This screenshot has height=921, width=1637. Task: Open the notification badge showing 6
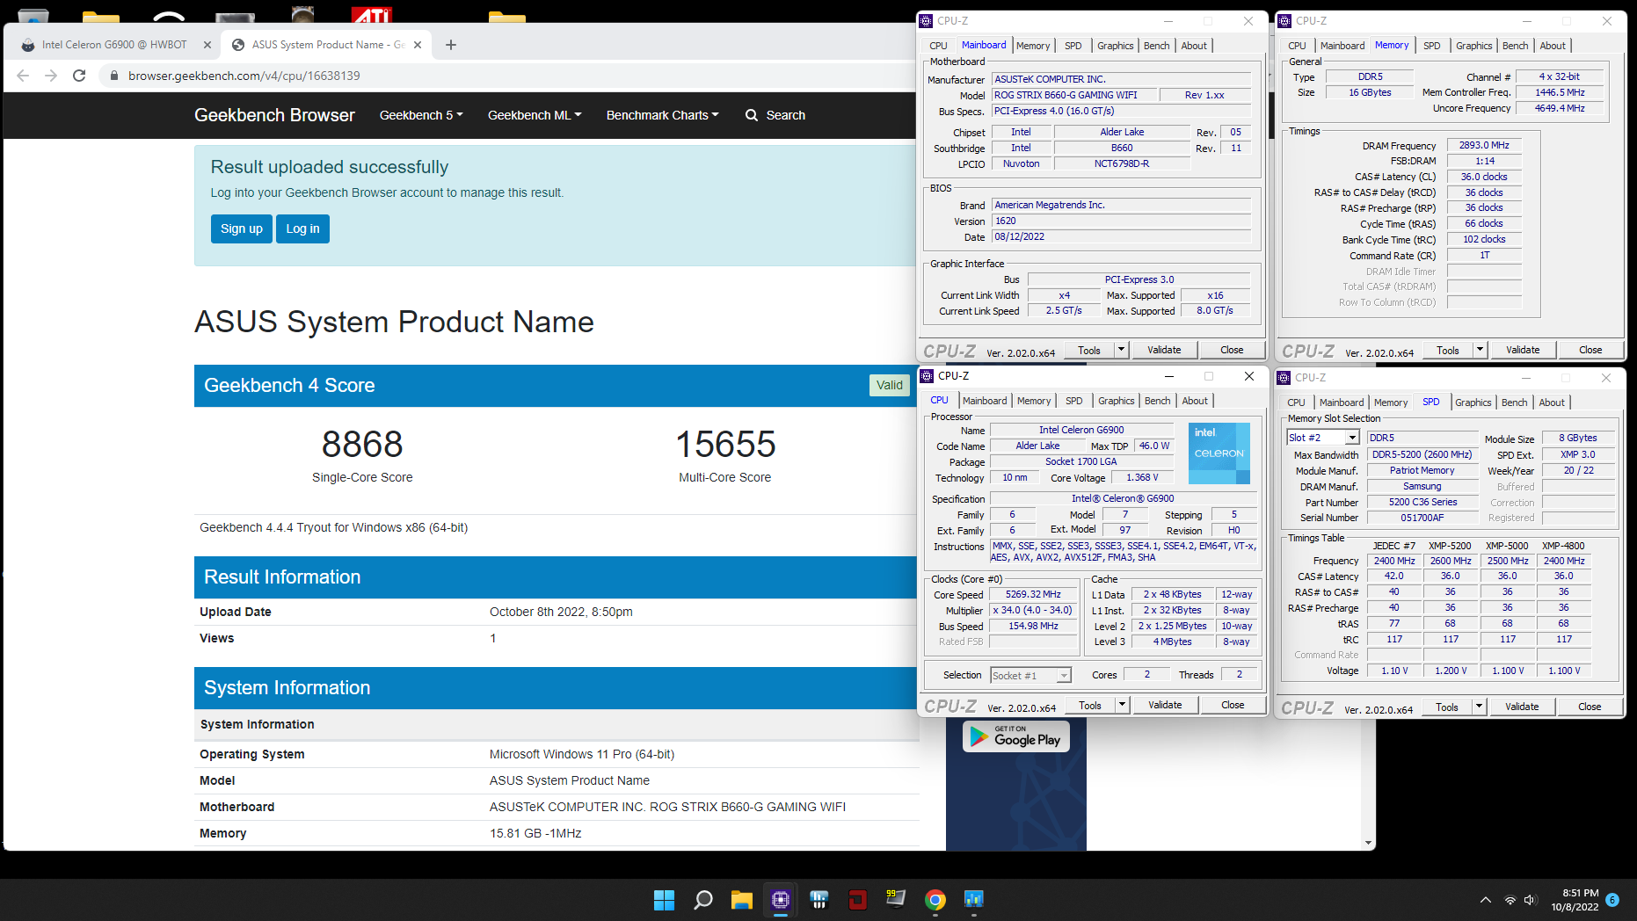pyautogui.click(x=1612, y=900)
